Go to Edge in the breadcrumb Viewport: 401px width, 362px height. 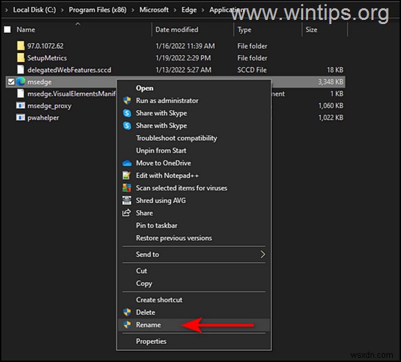click(x=189, y=10)
